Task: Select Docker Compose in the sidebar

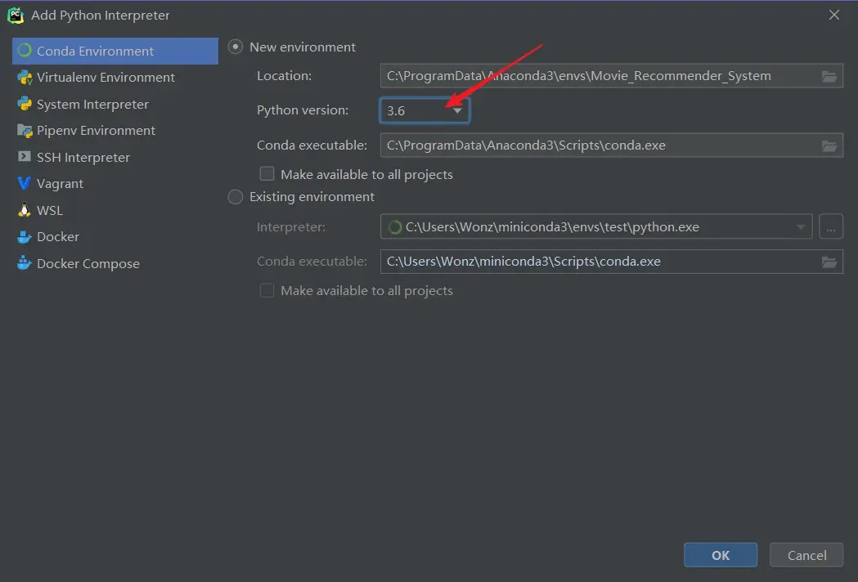Action: pyautogui.click(x=115, y=263)
